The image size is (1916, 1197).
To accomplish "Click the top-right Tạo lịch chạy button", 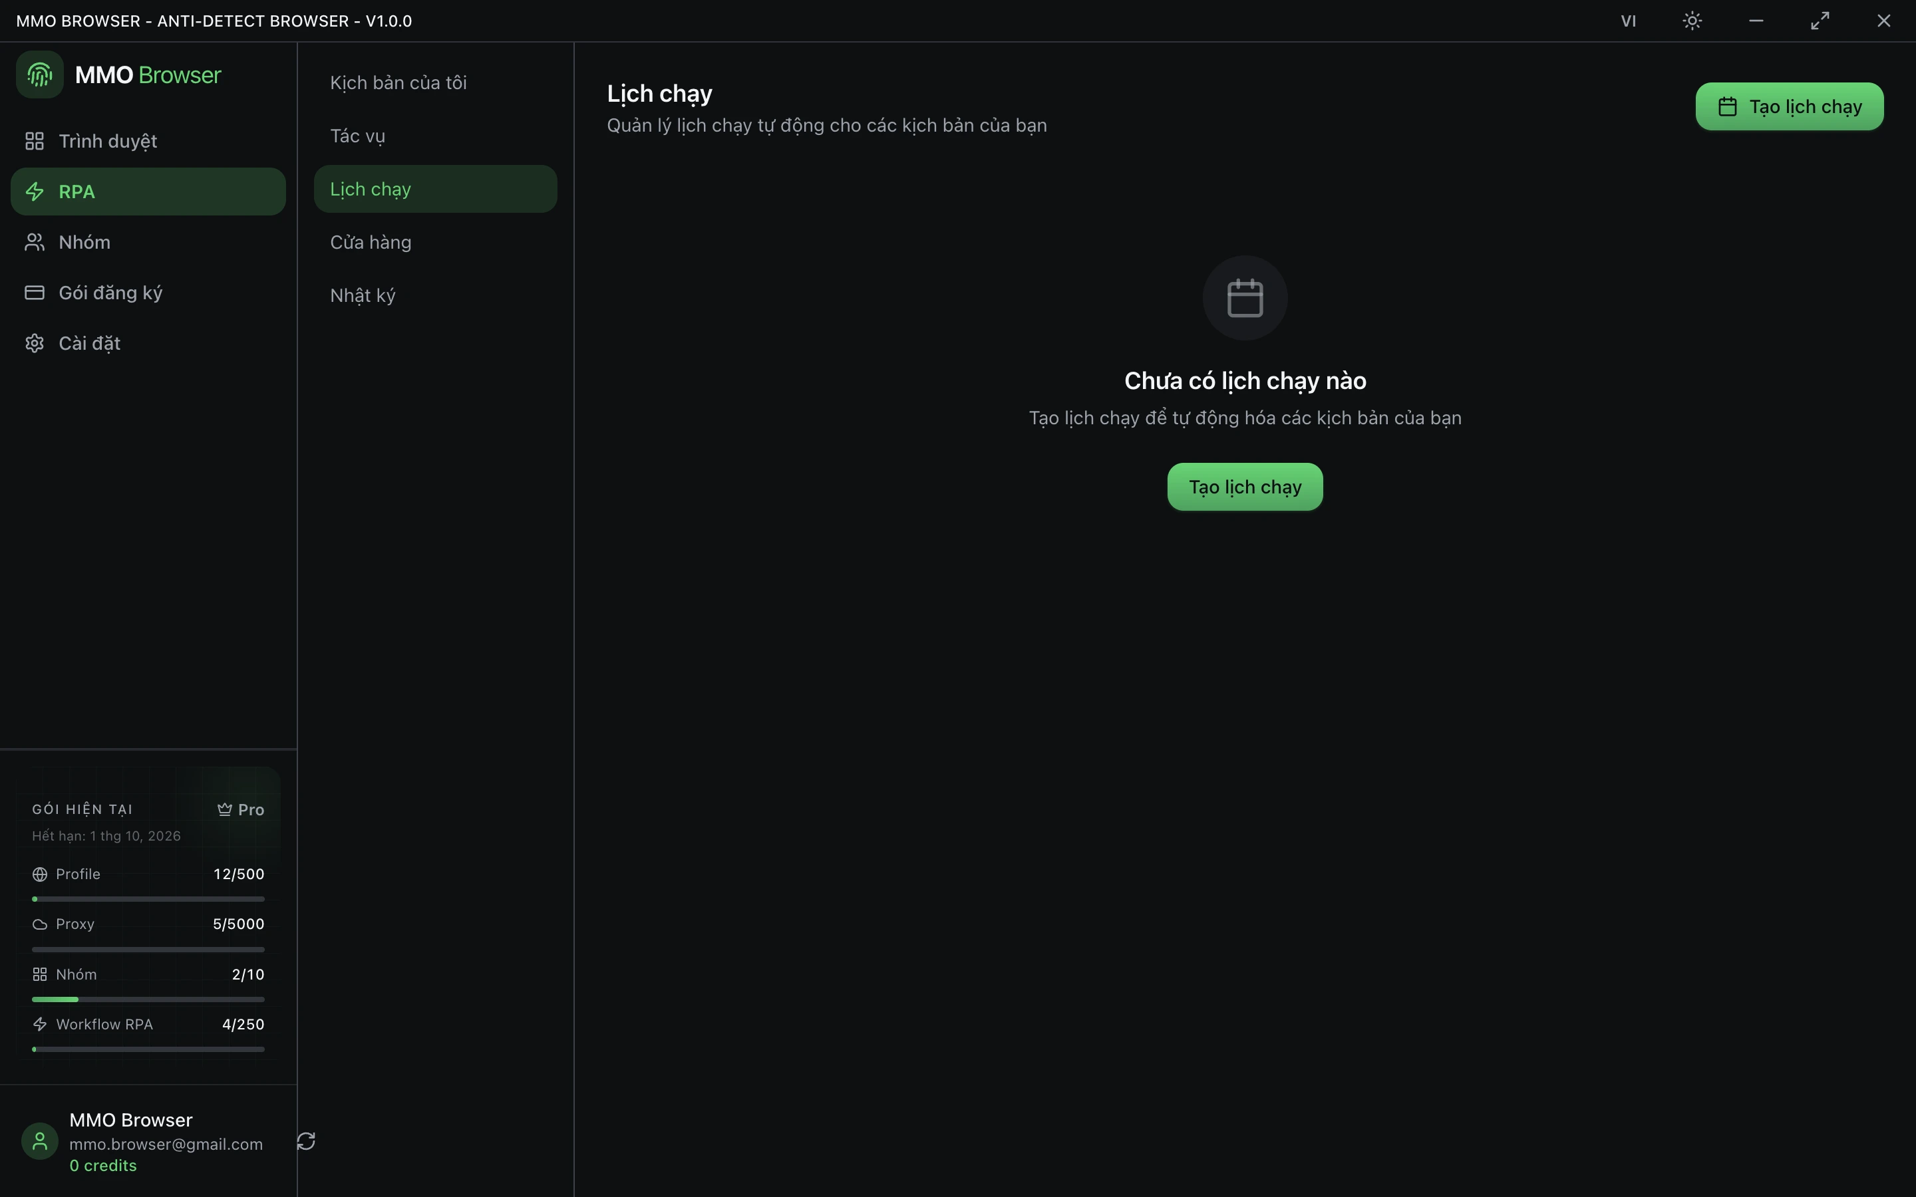I will pyautogui.click(x=1790, y=106).
